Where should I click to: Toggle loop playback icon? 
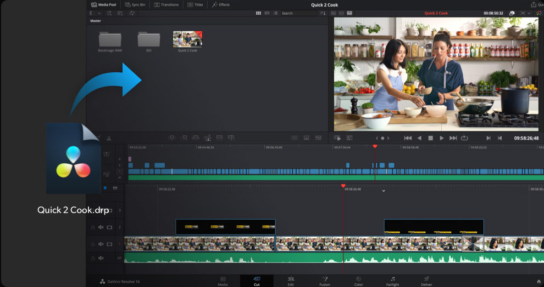click(464, 138)
